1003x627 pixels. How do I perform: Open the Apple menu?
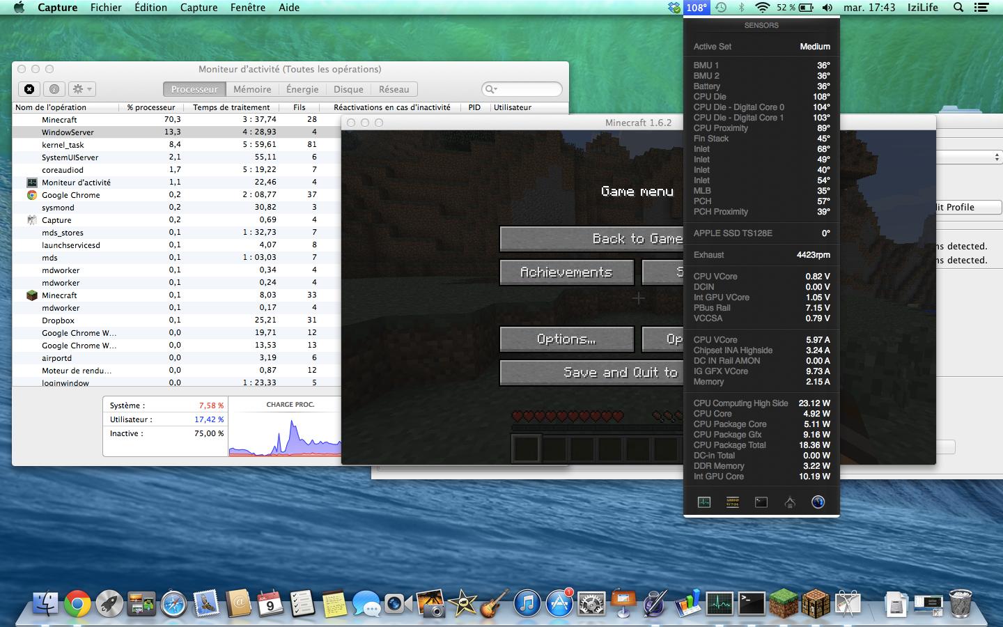click(19, 8)
